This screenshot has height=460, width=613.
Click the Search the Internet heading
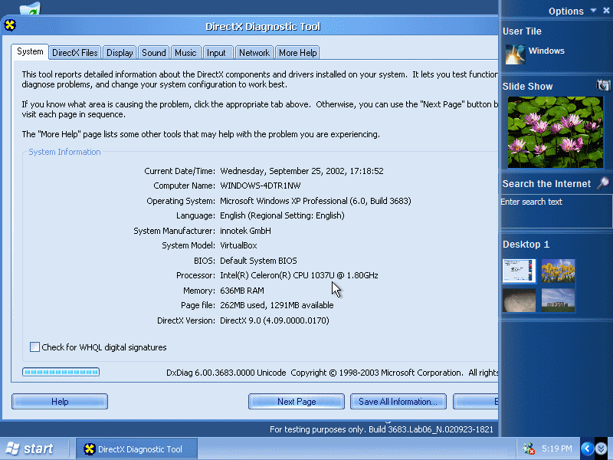coord(546,184)
